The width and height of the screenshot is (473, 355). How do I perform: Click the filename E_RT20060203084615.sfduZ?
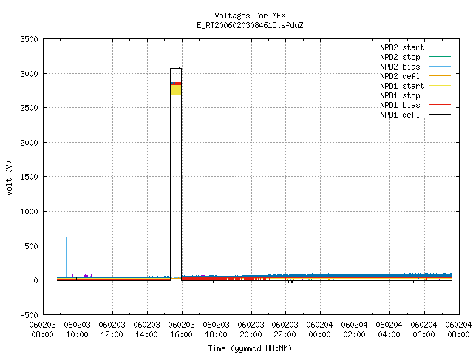250,25
